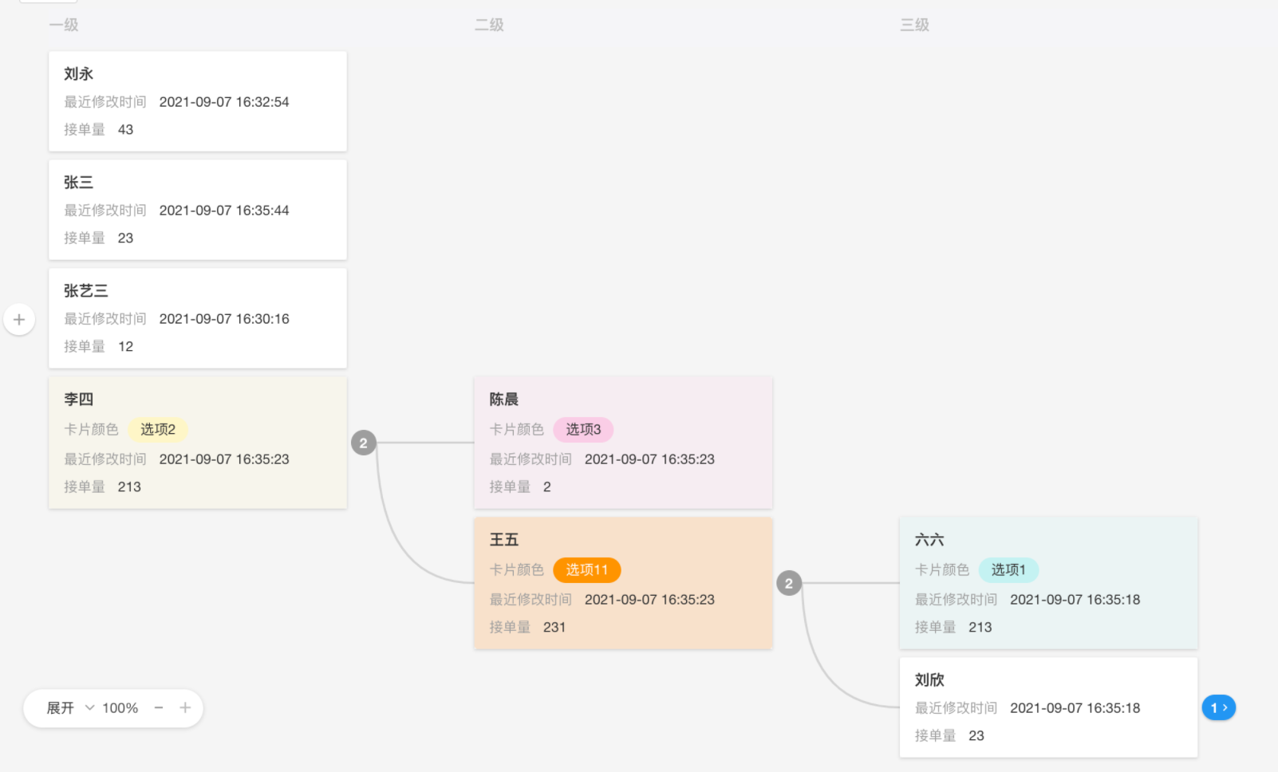This screenshot has height=772, width=1278.
Task: Open the 陈晨 card title
Action: click(504, 400)
